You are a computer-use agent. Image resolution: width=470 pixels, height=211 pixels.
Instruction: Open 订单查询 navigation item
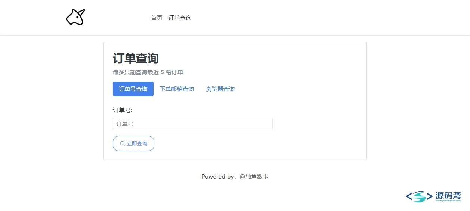pyautogui.click(x=180, y=18)
